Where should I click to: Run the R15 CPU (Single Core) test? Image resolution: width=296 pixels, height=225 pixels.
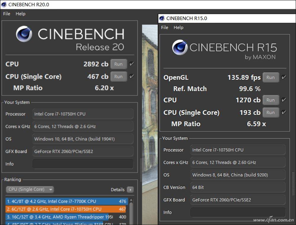coord(271,112)
